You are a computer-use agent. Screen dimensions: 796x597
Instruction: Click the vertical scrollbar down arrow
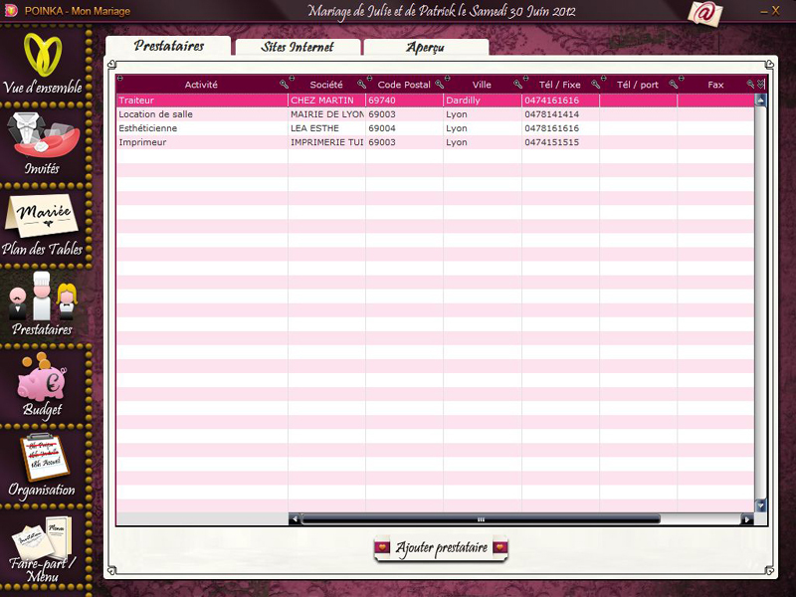pyautogui.click(x=760, y=505)
